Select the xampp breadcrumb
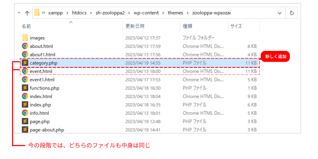318x159 pixels. pyautogui.click(x=56, y=13)
